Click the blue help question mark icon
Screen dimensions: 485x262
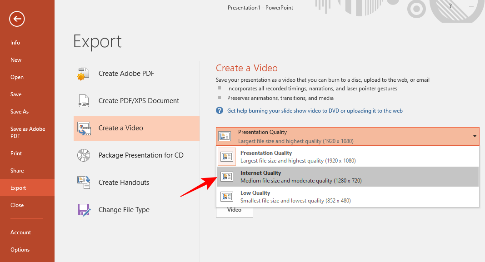pos(219,111)
